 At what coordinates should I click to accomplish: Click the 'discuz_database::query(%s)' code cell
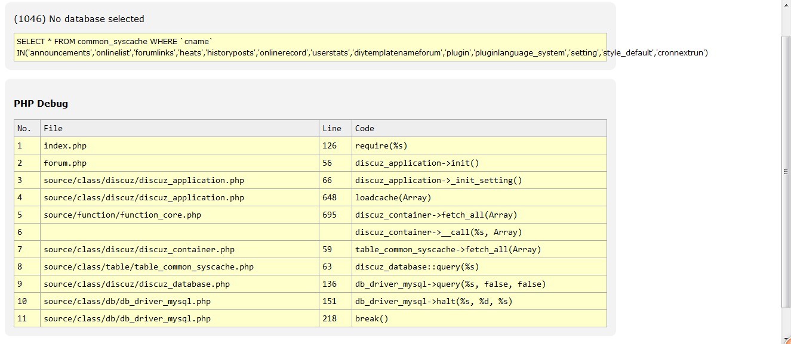[x=479, y=266]
